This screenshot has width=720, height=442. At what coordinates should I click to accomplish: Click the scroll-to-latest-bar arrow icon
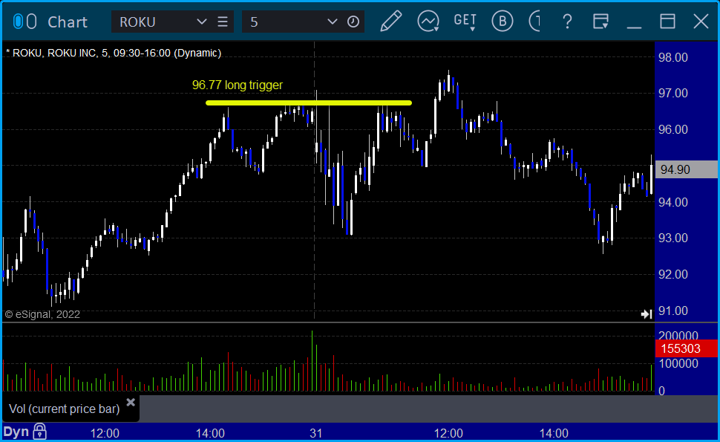click(647, 314)
